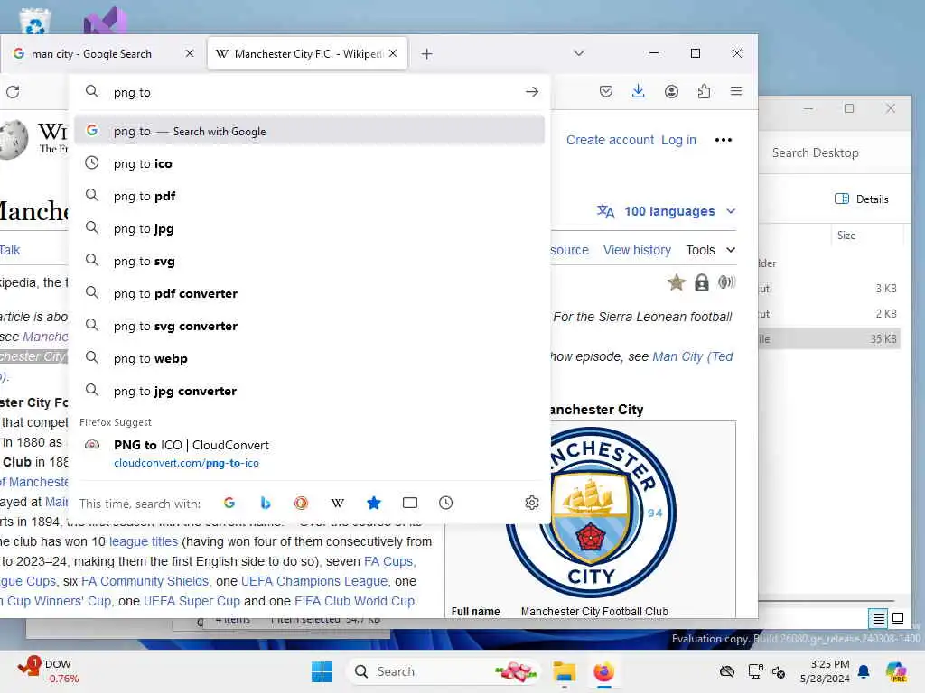Open the league titles link

click(x=144, y=541)
